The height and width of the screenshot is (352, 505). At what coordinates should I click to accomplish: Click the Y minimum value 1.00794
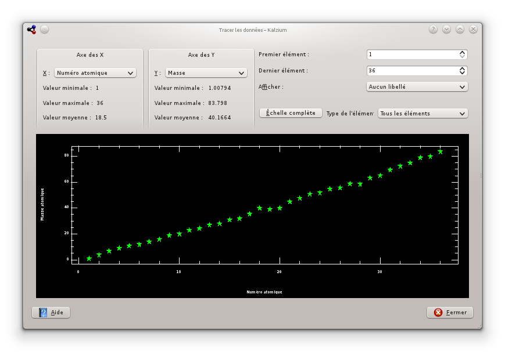tap(220, 88)
